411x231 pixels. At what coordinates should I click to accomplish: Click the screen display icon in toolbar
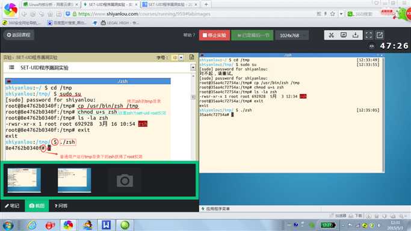(x=344, y=35)
